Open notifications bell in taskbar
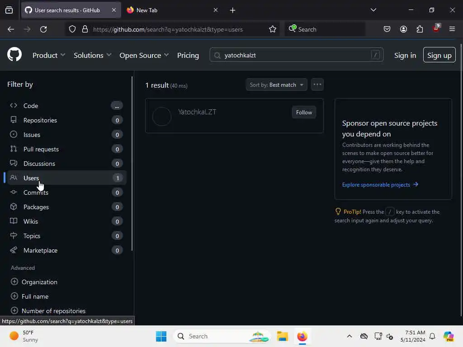 click(432, 336)
